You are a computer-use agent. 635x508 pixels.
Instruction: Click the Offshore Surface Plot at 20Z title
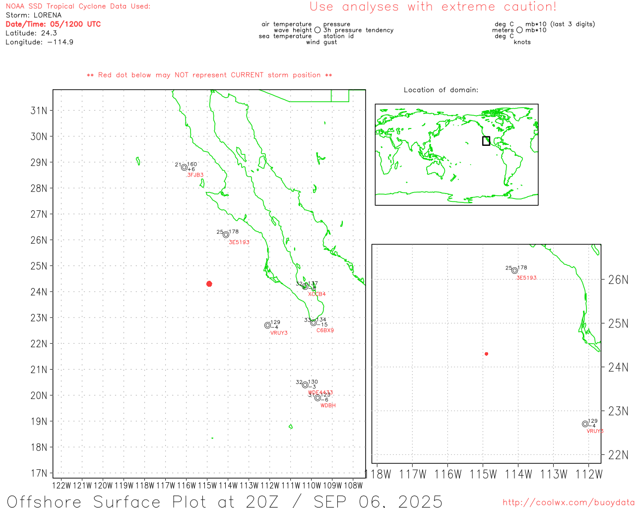coord(225,502)
